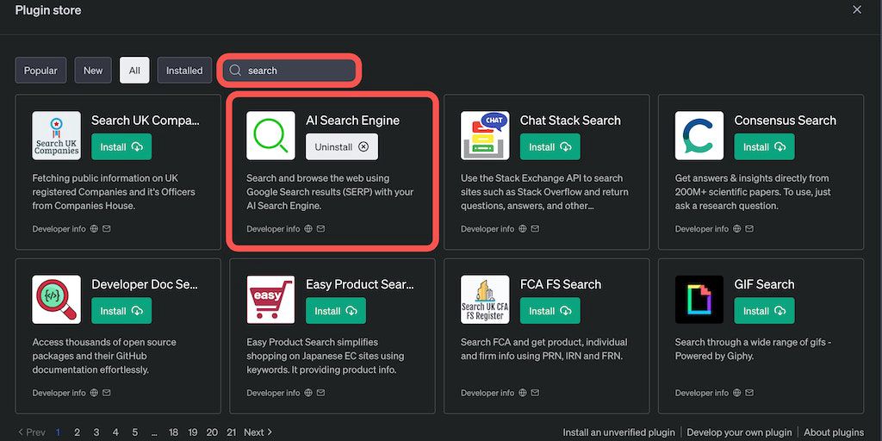Image resolution: width=882 pixels, height=441 pixels.
Task: Select the GIF Search plugin icon
Action: pos(699,299)
